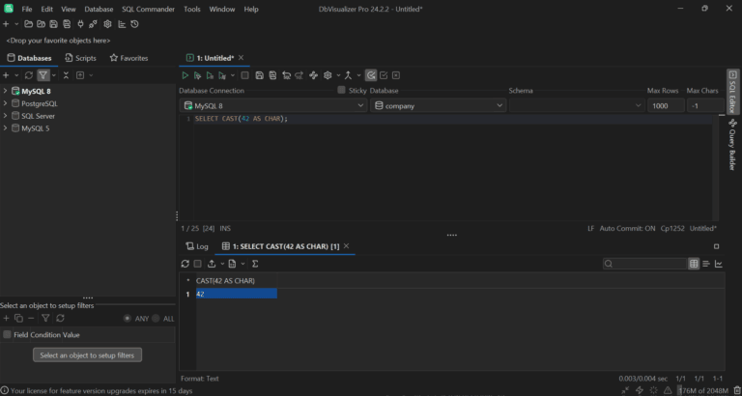
Task: Switch to the Favorites tab
Action: tap(129, 58)
